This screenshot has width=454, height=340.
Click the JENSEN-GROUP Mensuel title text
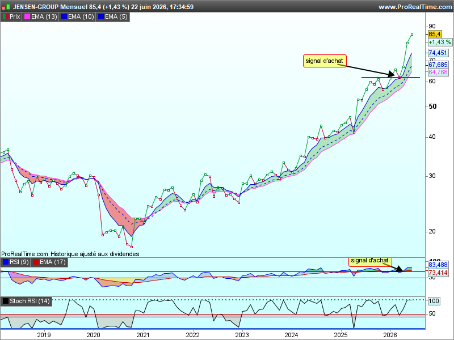50,7
